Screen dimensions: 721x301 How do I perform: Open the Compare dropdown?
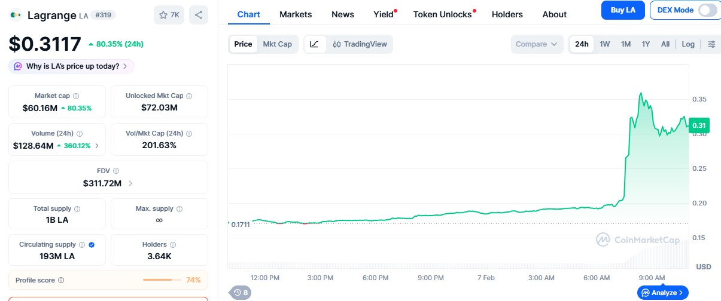pos(537,44)
